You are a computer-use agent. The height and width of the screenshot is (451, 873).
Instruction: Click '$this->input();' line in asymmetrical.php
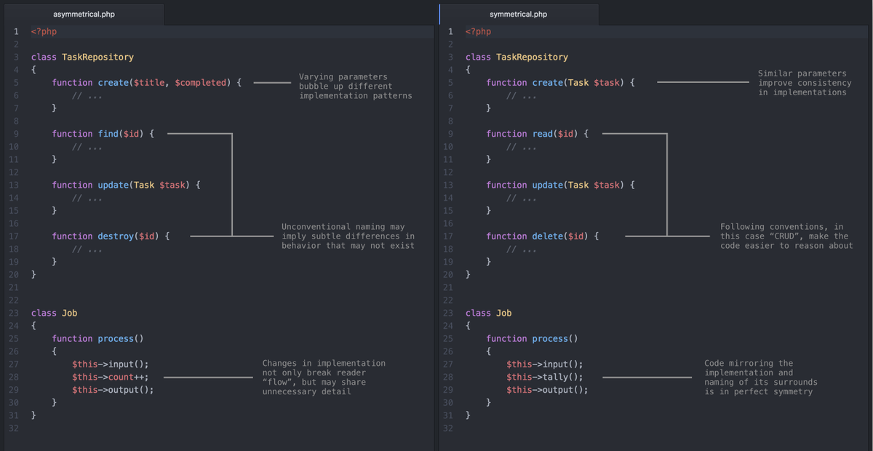click(x=111, y=364)
